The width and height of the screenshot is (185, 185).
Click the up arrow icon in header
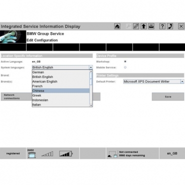click(x=143, y=26)
